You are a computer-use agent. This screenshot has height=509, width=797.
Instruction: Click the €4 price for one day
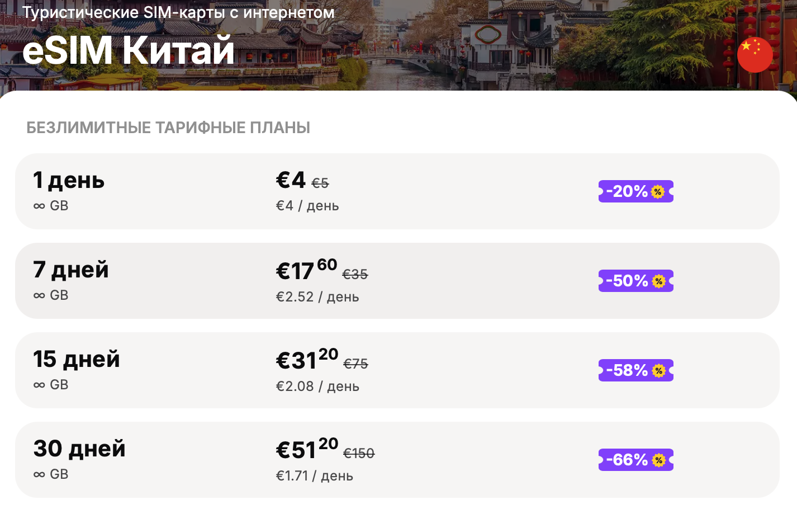coord(291,180)
